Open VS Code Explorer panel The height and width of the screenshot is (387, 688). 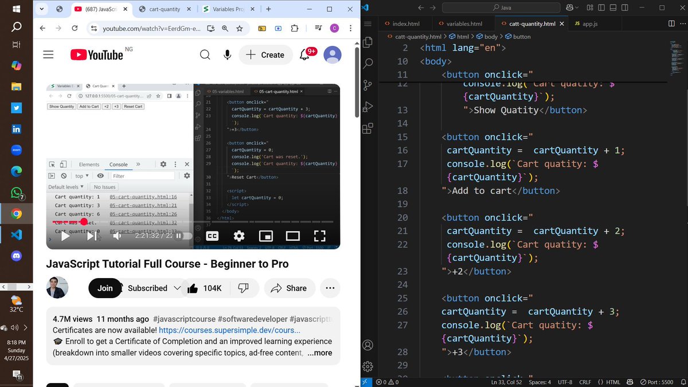click(368, 42)
